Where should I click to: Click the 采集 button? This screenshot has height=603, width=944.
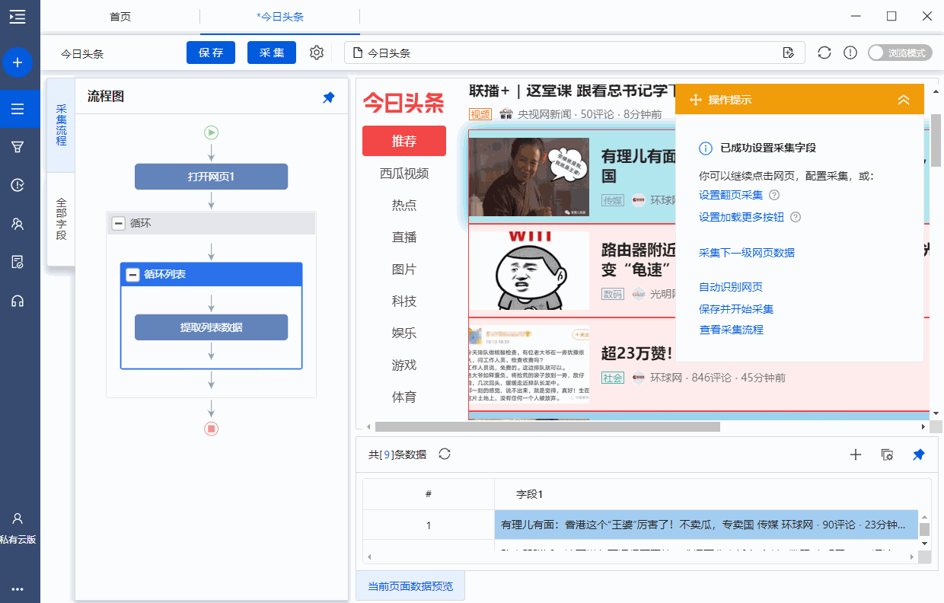[273, 53]
